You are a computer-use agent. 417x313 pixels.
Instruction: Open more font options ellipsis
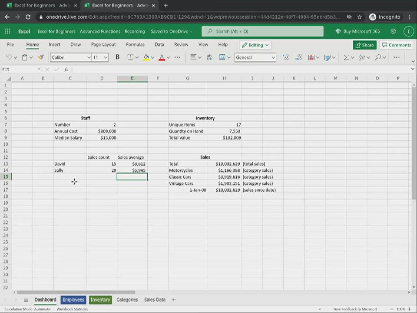[x=177, y=57]
